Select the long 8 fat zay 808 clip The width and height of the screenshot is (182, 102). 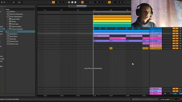(x=121, y=33)
